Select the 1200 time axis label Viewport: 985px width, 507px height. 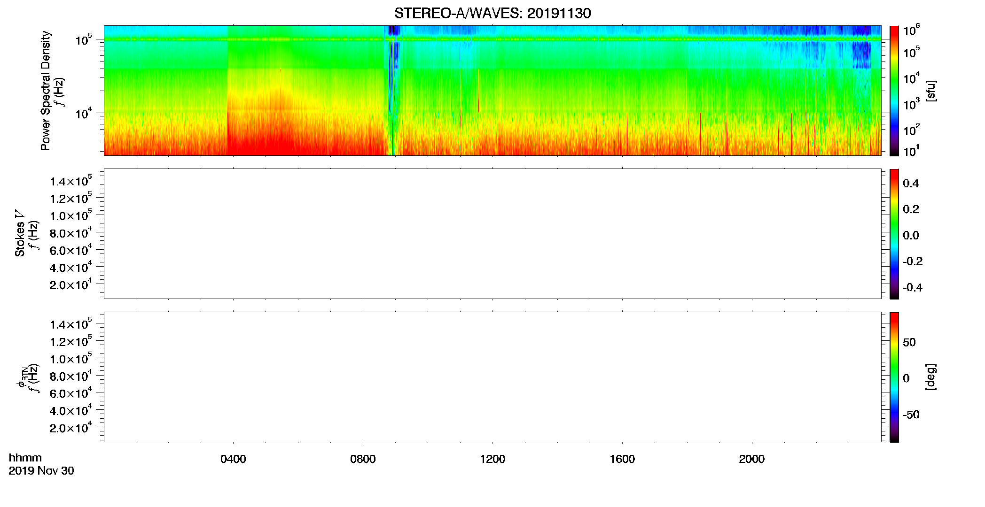pos(492,459)
